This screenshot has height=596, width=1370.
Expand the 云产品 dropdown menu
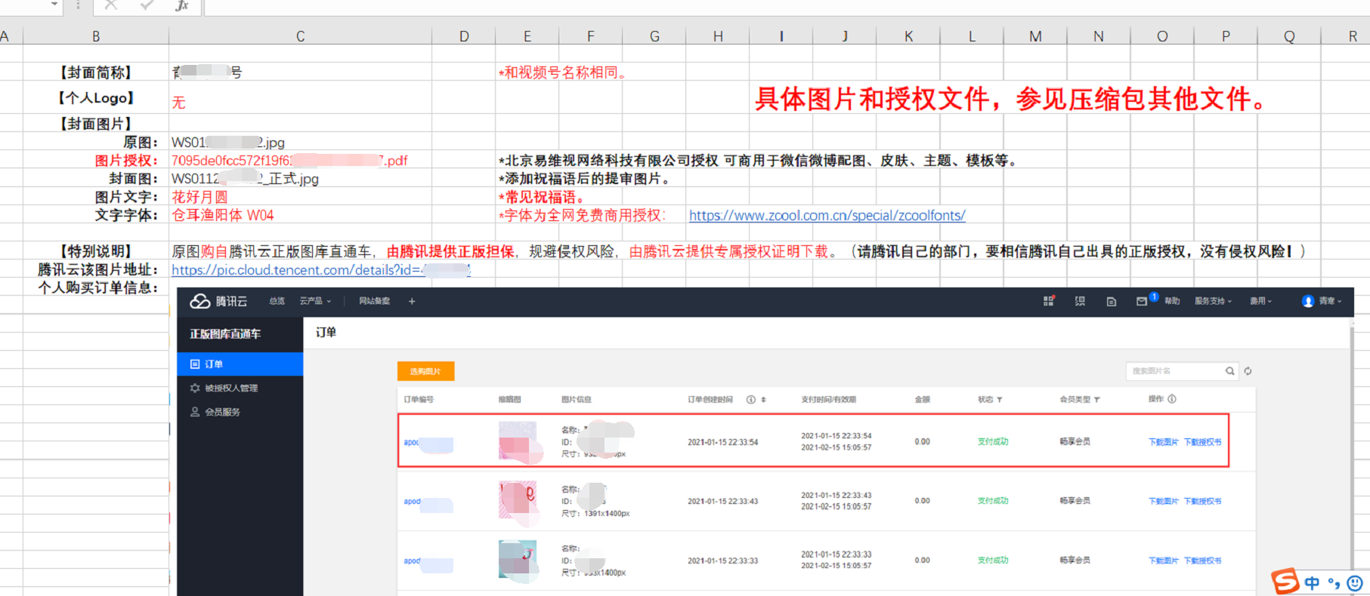(x=315, y=301)
